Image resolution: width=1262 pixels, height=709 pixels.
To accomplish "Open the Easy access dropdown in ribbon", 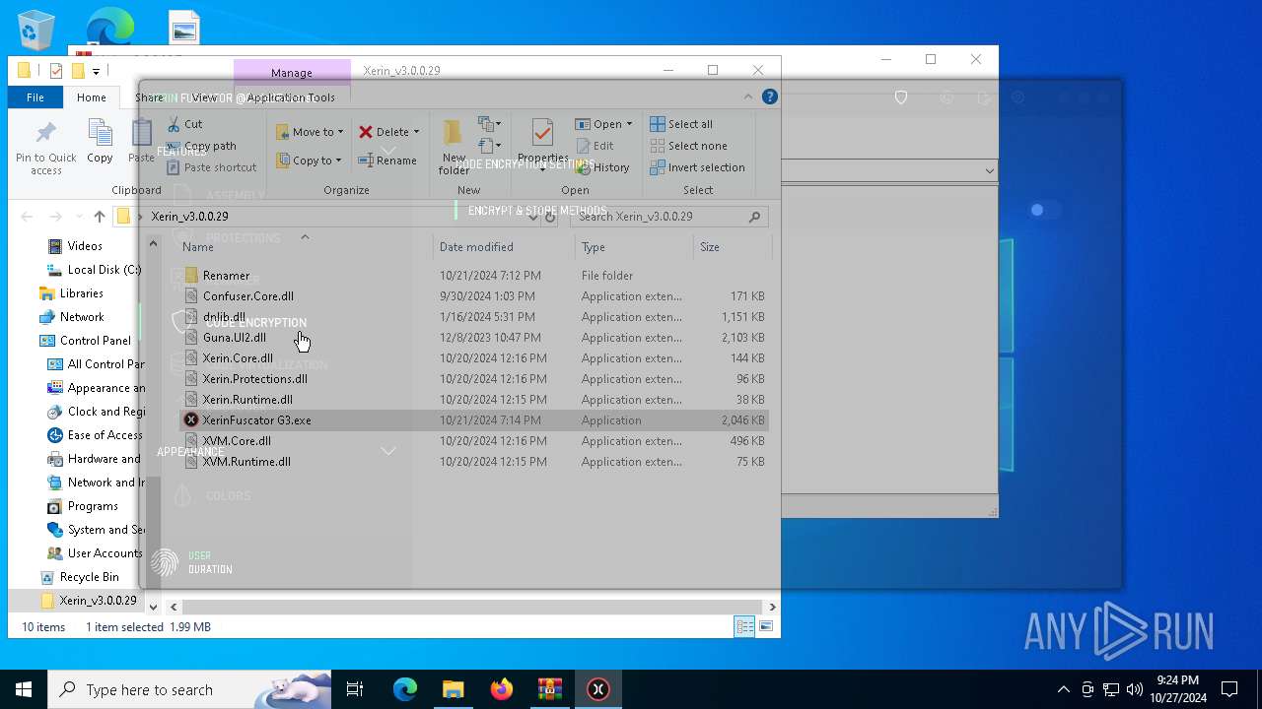I will point(490,146).
